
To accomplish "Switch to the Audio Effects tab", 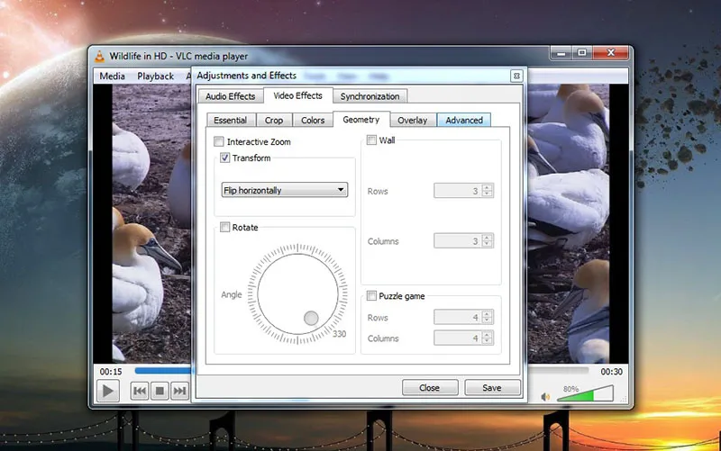I will (230, 96).
